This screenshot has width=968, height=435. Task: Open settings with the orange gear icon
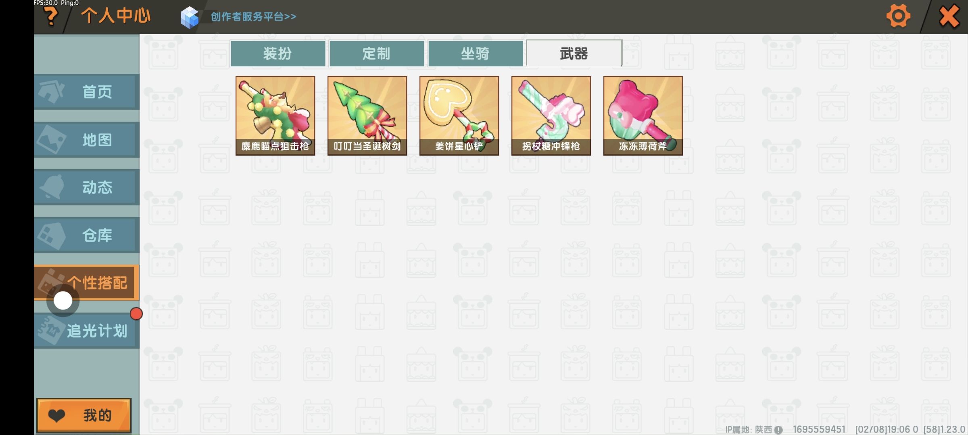[898, 16]
